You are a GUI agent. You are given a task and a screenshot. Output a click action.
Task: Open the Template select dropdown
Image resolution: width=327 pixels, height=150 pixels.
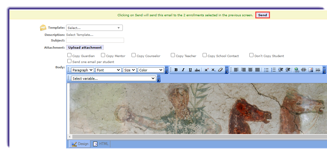pos(94,28)
